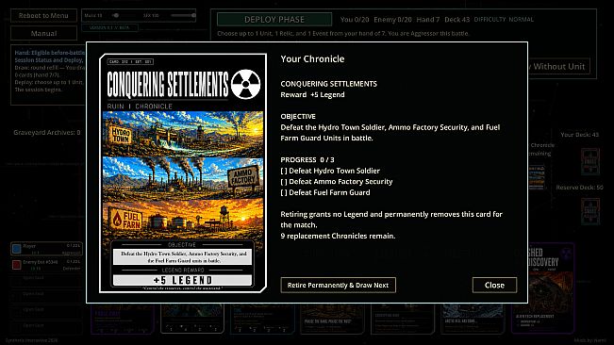Screen dimensions: 614x345
Task: Click the red Enemy Bot color swatch
Action: pos(16,265)
